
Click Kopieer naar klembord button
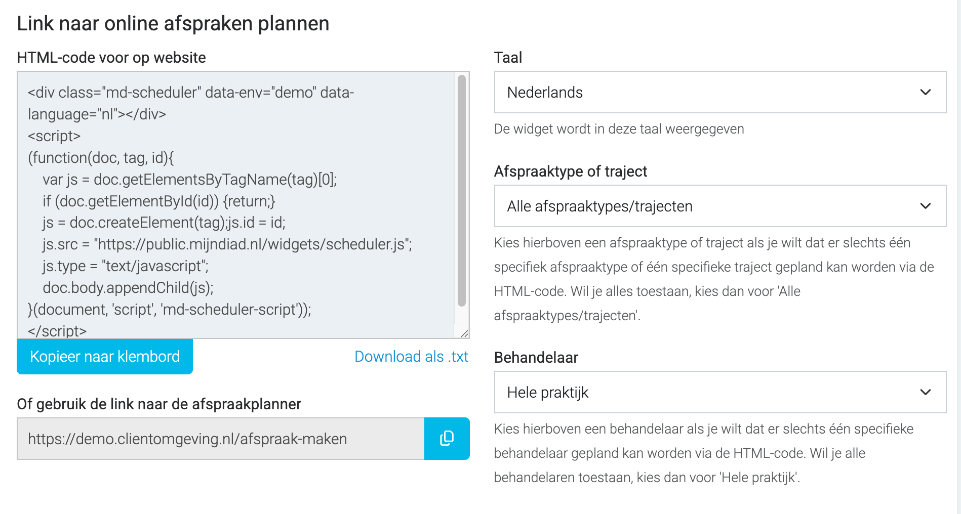click(105, 357)
